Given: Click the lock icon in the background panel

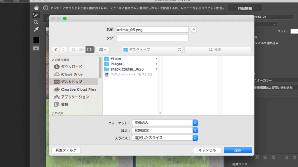Looking at the screenshot, I should (x=273, y=157).
